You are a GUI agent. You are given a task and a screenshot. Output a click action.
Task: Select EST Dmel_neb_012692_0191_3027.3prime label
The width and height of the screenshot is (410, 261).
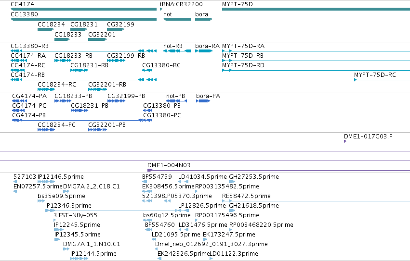(x=212, y=244)
